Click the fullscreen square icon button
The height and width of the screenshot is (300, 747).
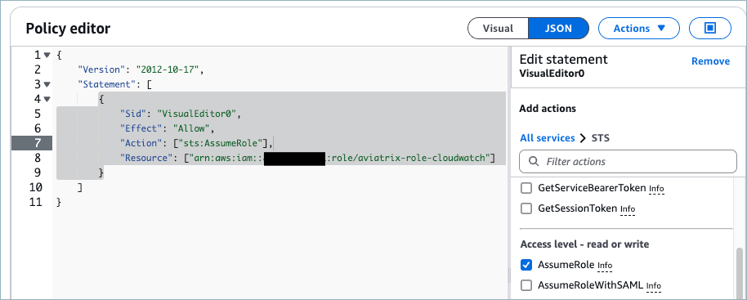710,29
